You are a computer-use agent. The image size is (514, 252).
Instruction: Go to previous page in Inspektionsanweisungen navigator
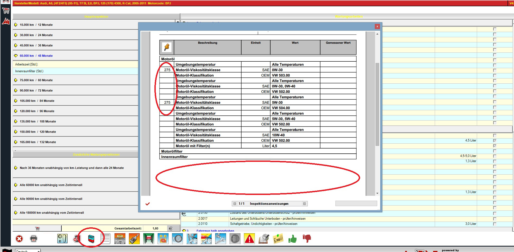pos(235,204)
